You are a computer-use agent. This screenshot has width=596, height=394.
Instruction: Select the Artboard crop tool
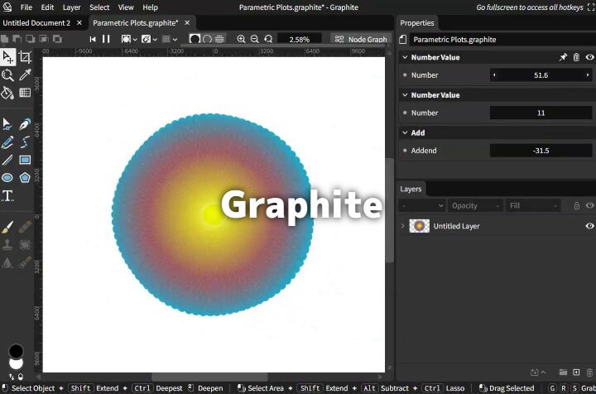point(25,57)
